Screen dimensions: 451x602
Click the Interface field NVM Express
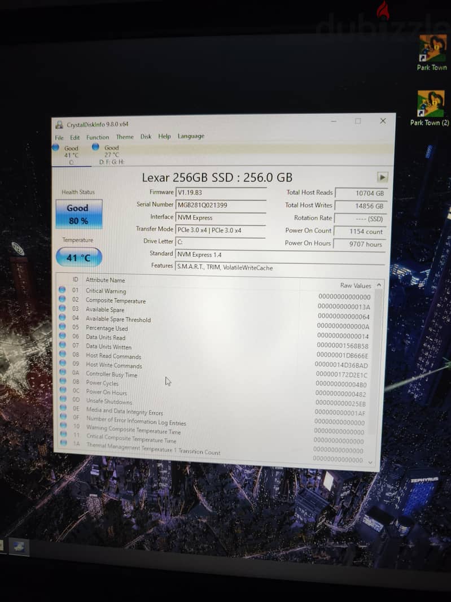(220, 217)
